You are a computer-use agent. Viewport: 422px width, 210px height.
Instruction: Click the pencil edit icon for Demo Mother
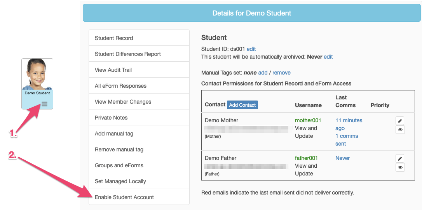click(400, 121)
